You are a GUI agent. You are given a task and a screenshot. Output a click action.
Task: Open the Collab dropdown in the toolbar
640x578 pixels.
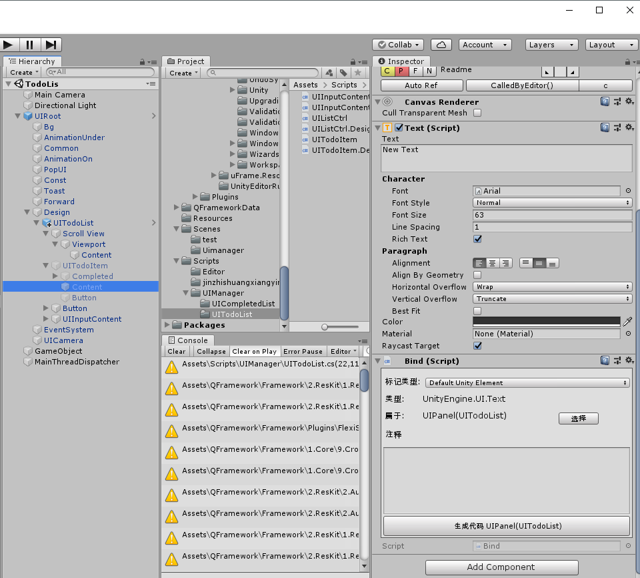click(398, 45)
